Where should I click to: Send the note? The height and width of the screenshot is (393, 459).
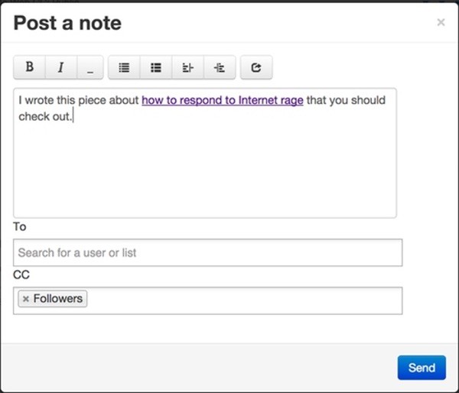click(x=421, y=368)
